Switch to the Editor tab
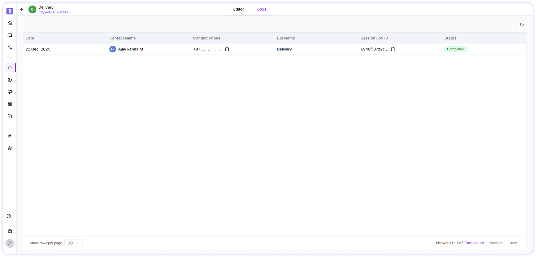Image resolution: width=536 pixels, height=257 pixels. point(238,9)
